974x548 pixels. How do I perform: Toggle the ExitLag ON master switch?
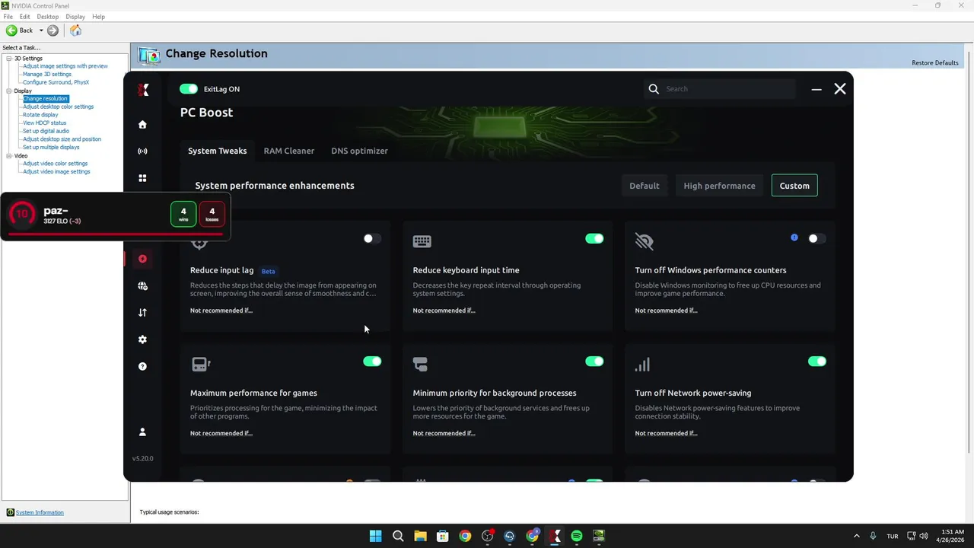pos(188,89)
